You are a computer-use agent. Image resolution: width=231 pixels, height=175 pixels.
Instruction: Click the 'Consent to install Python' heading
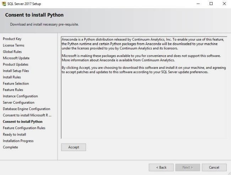click(34, 15)
